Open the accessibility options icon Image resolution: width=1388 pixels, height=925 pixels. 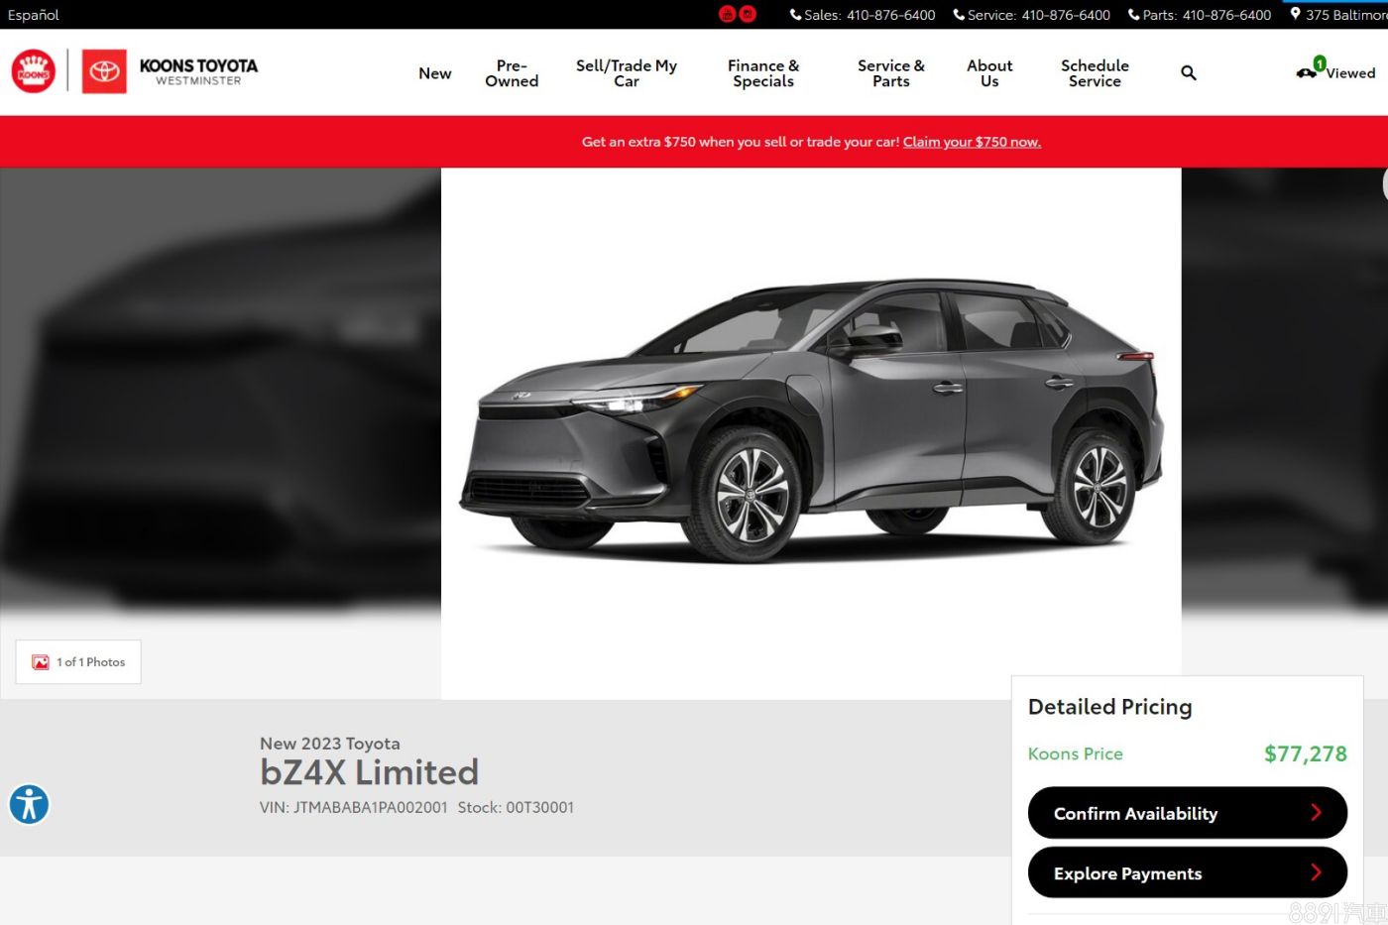(x=29, y=804)
